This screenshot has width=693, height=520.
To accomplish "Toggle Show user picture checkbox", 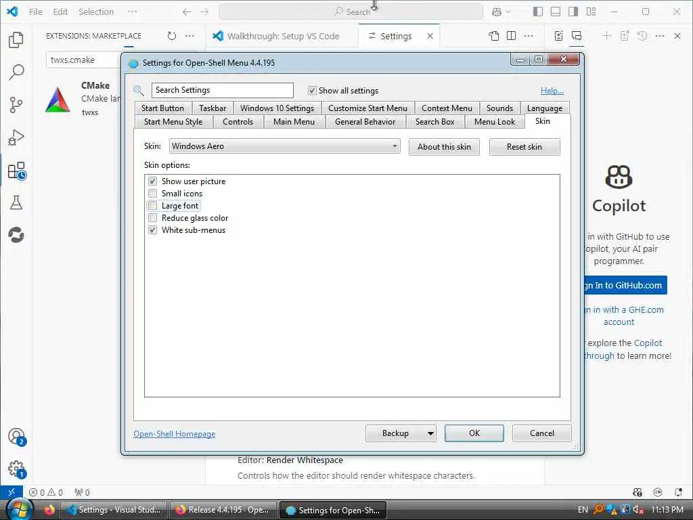I will 152,181.
